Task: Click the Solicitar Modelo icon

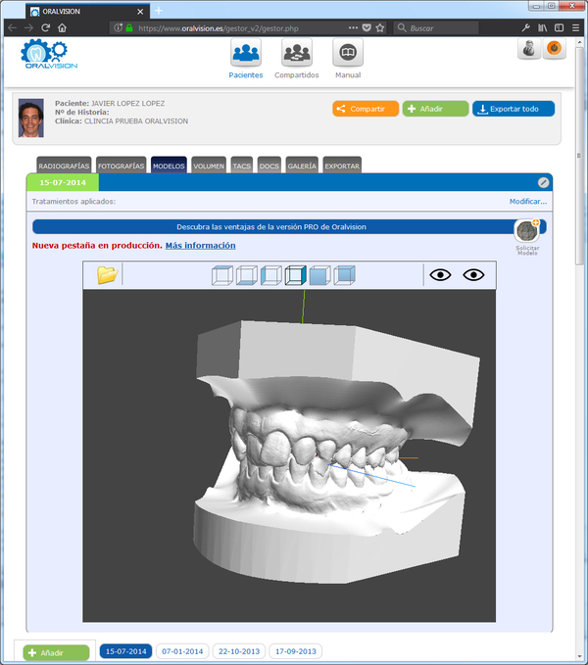Action: coord(527,232)
